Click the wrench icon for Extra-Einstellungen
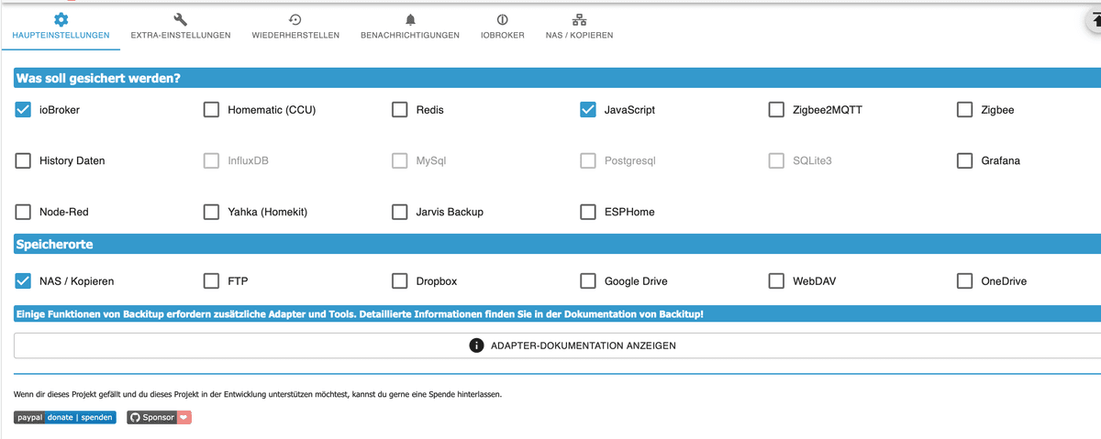The width and height of the screenshot is (1101, 439). (181, 19)
